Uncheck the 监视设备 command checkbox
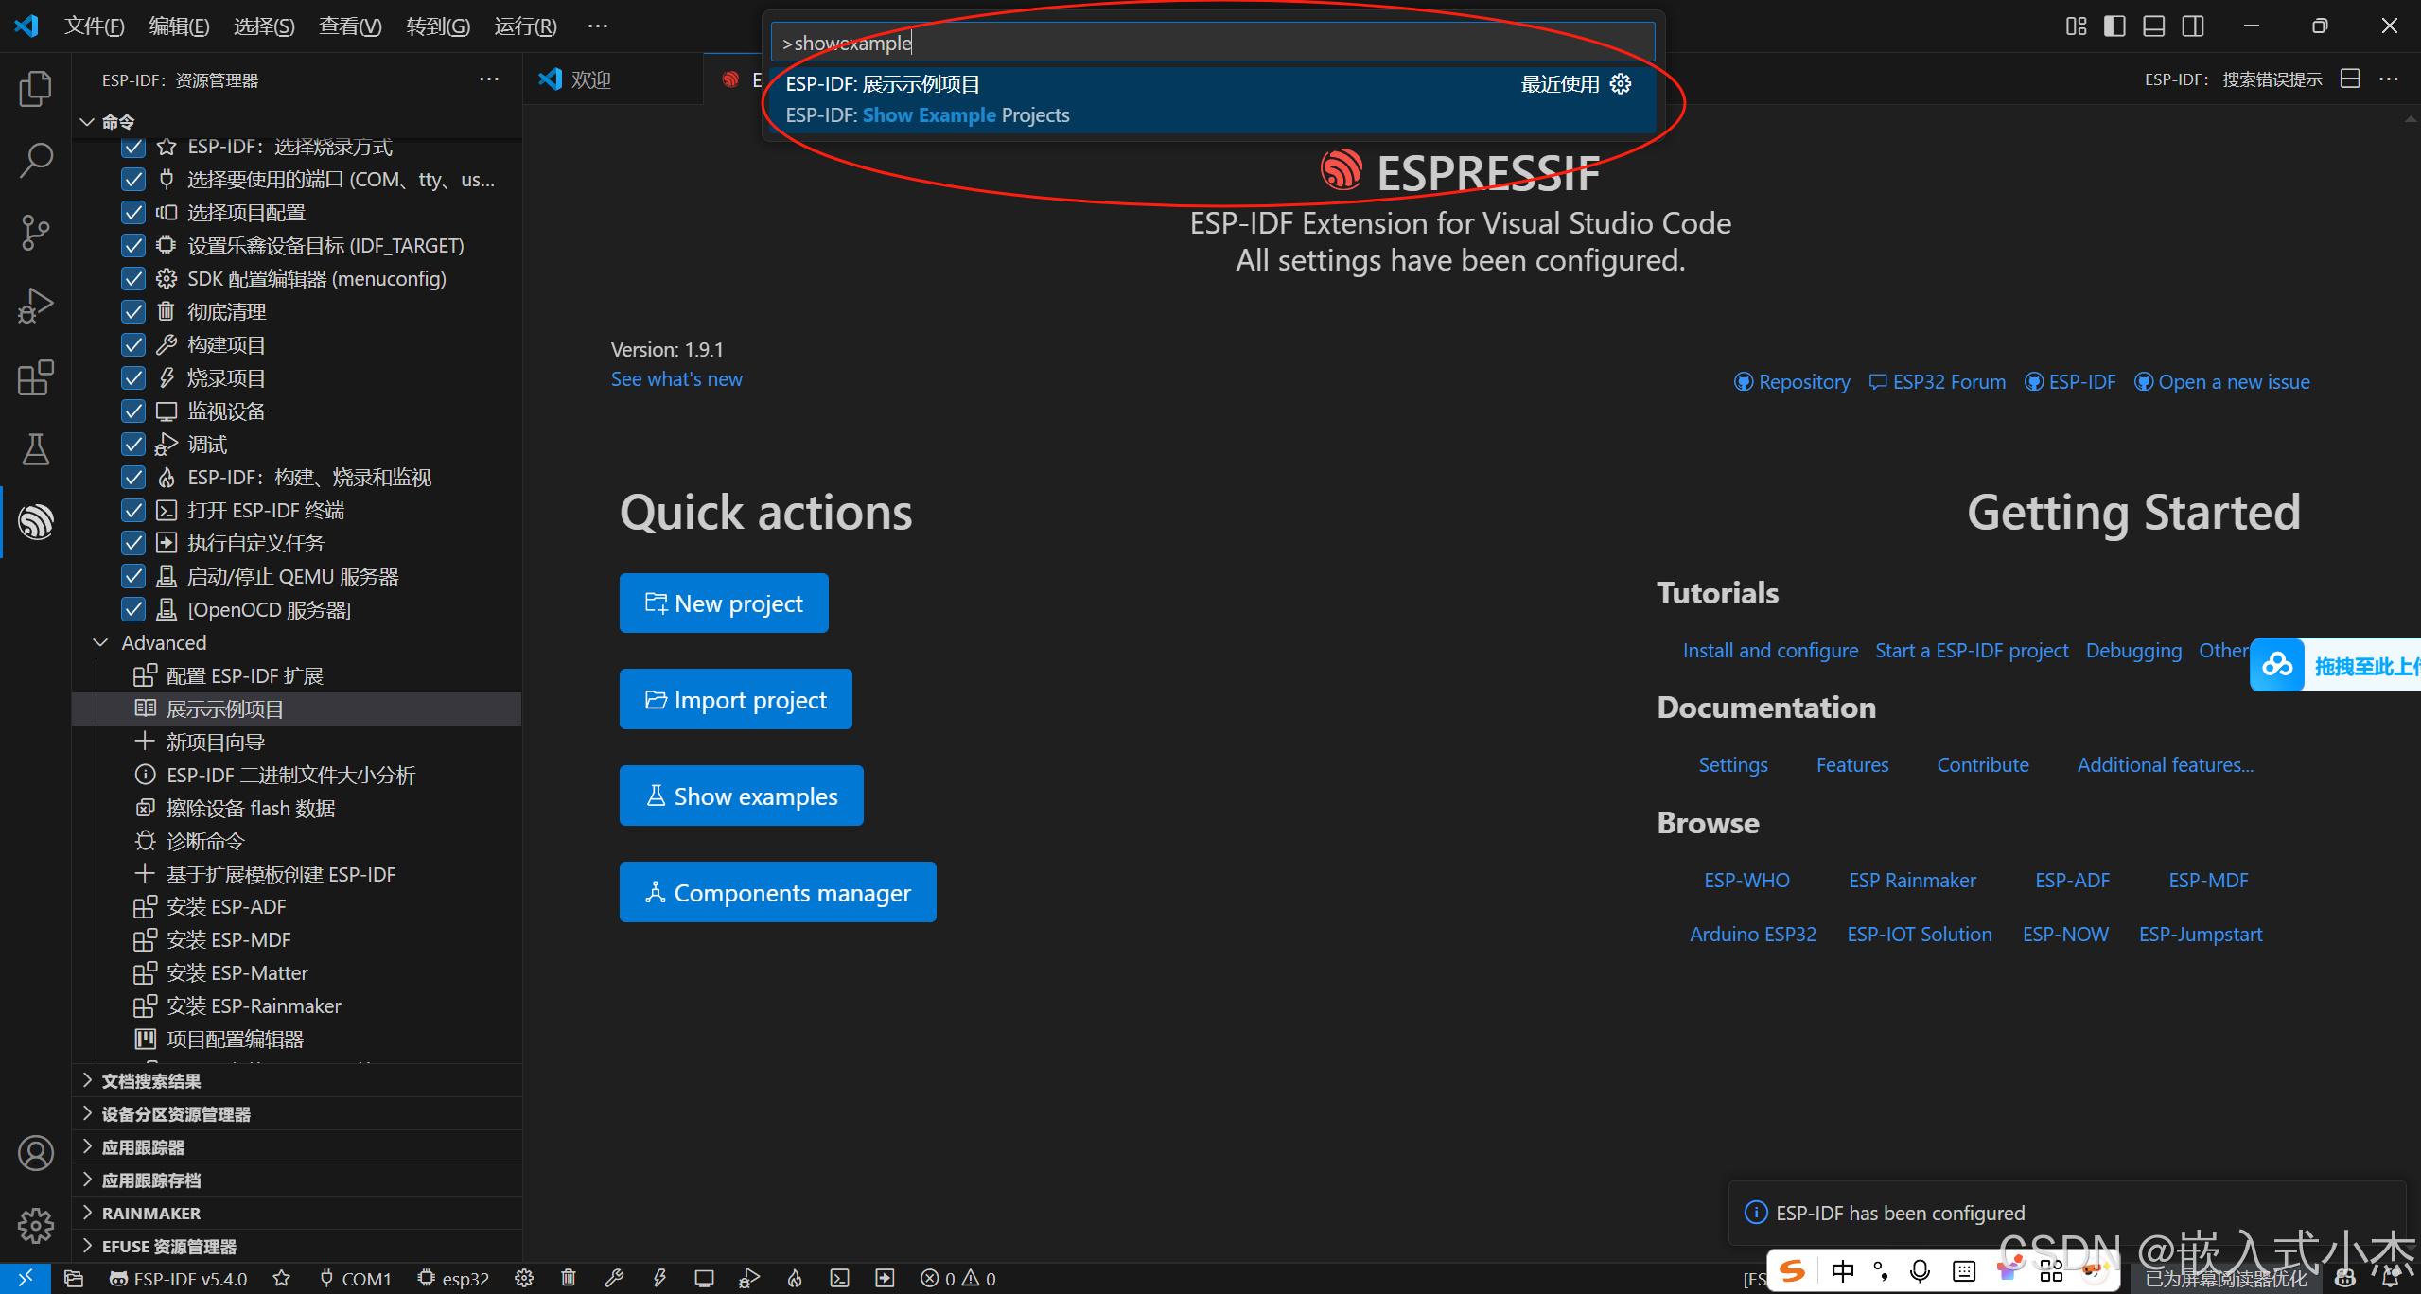This screenshot has width=2421, height=1294. point(132,411)
